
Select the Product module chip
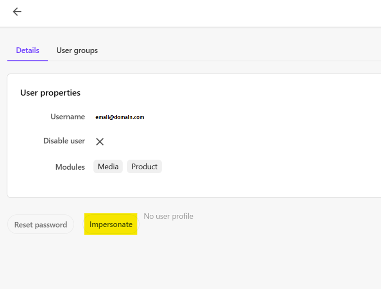coord(144,167)
